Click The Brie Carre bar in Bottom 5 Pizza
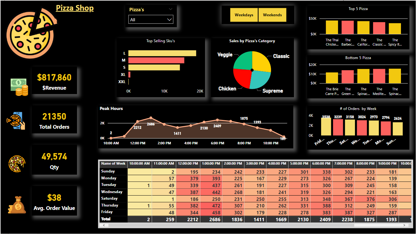 pos(332,78)
